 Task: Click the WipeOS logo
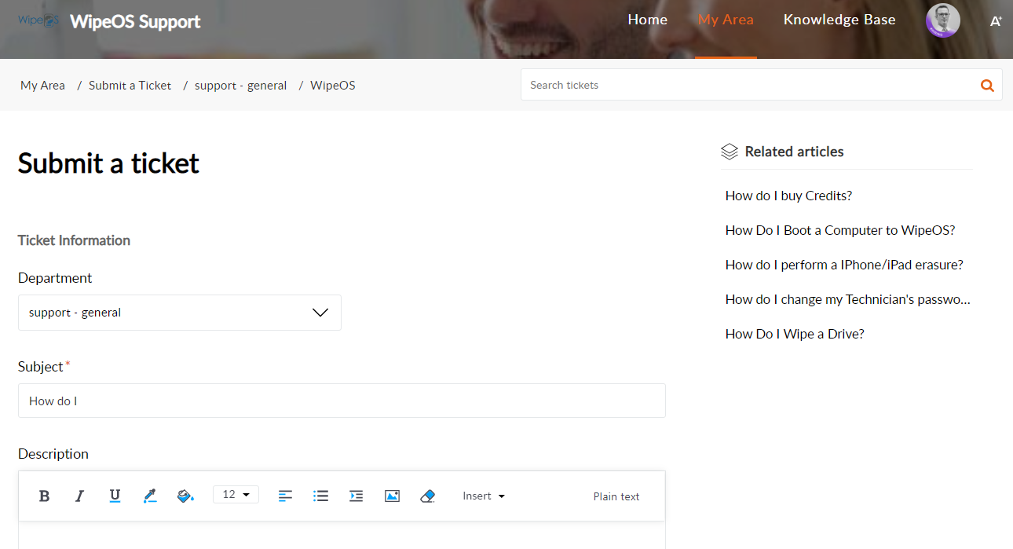tap(38, 20)
